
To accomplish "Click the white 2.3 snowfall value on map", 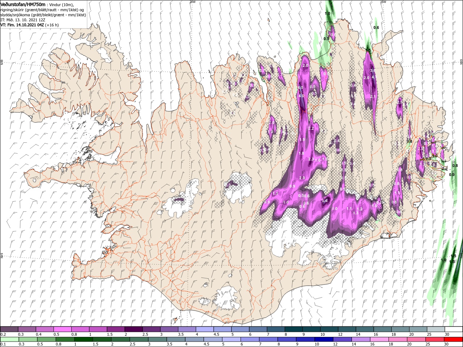I will 311,159.
